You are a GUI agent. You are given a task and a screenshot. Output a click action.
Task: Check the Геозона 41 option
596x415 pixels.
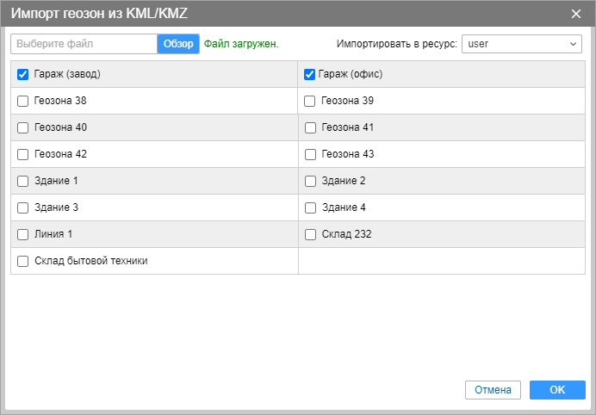310,127
